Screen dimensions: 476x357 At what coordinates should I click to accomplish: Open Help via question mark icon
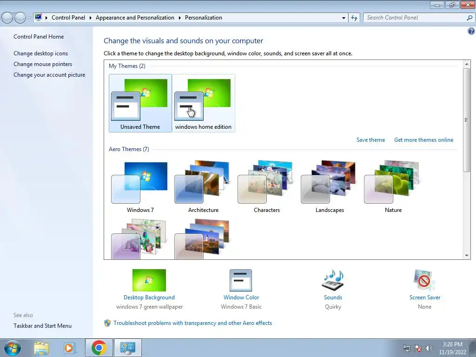click(x=471, y=31)
